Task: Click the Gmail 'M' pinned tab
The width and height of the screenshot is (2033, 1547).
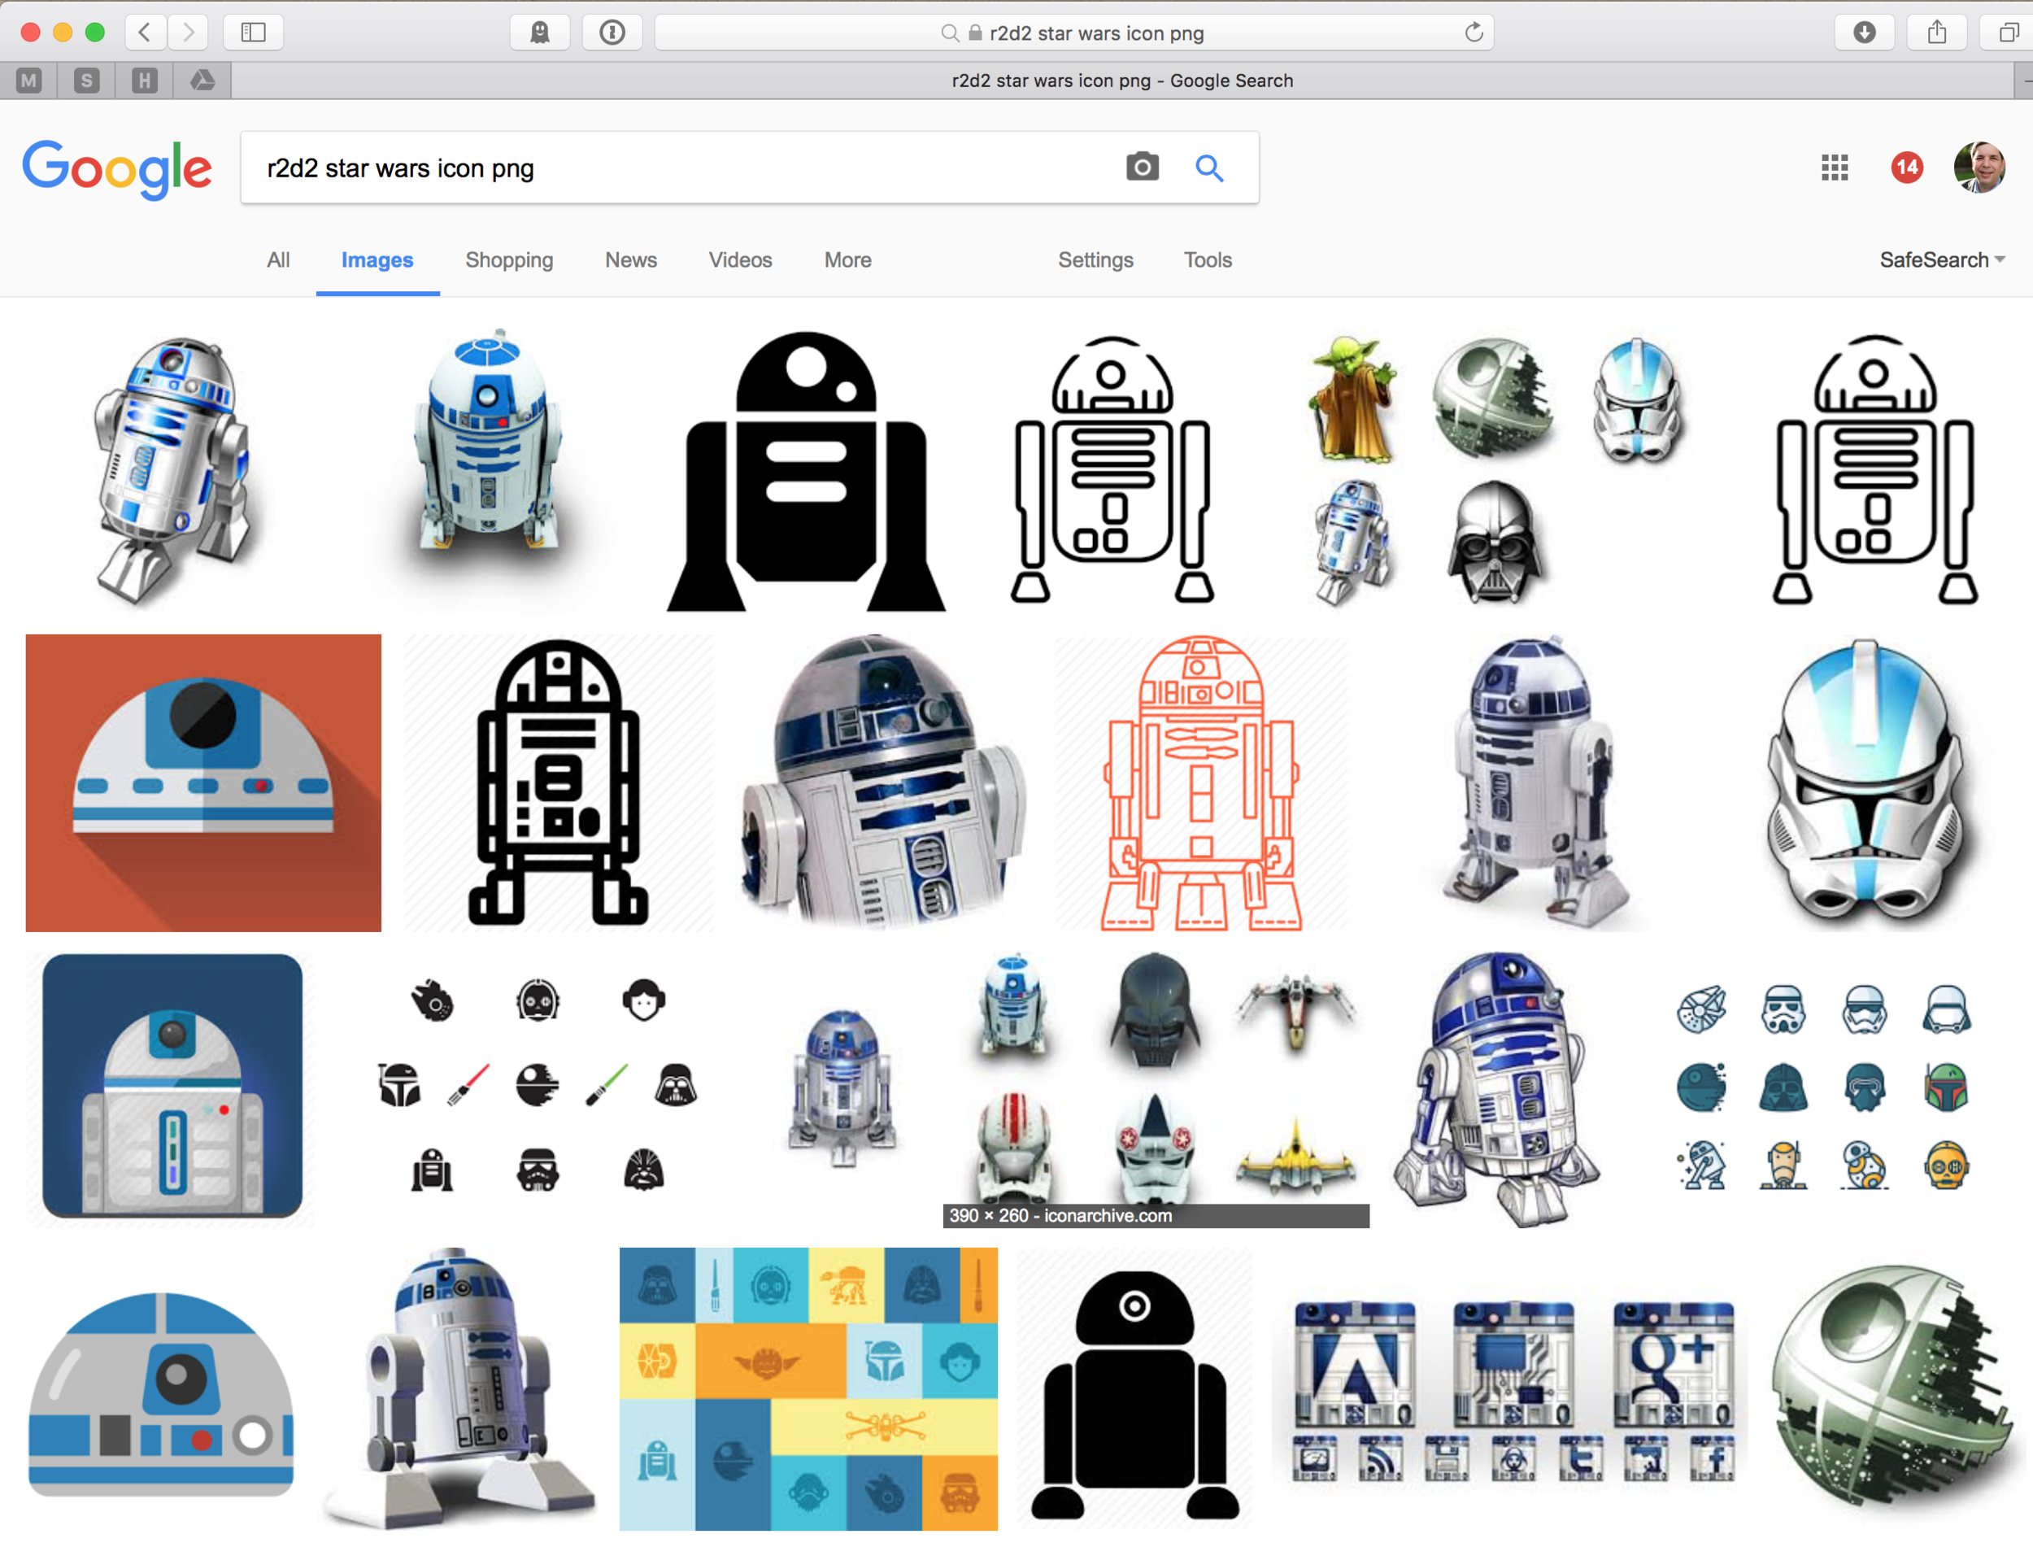Action: click(29, 81)
